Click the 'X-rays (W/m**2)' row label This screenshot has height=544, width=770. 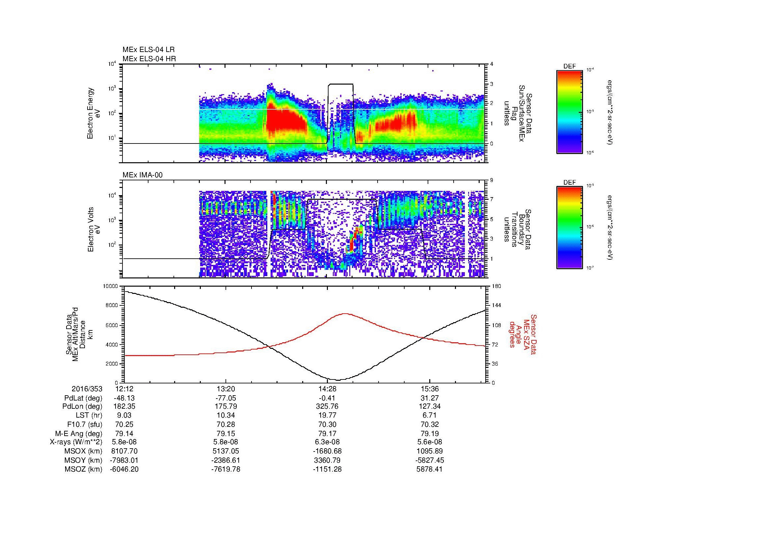point(76,442)
